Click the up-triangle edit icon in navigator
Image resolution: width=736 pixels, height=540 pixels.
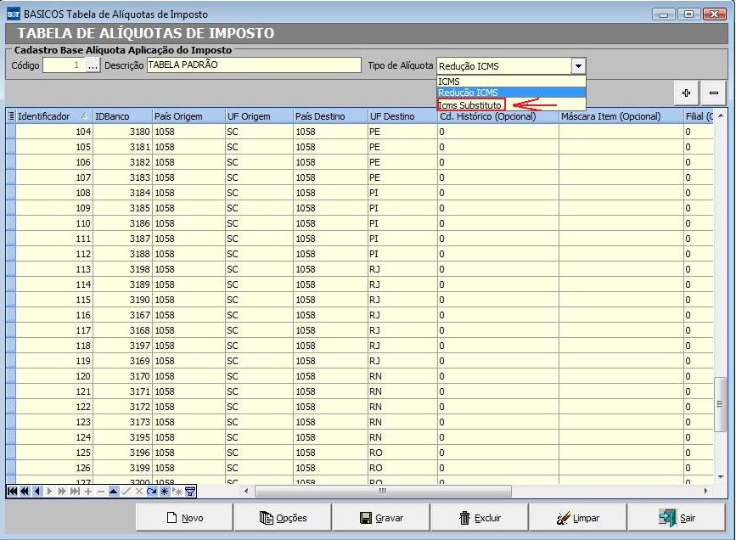tap(113, 491)
